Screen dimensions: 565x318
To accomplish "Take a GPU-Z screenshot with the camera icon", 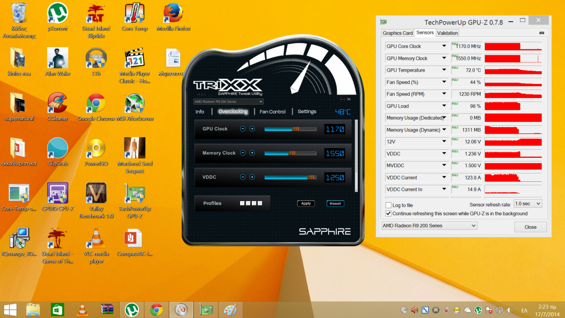I will (541, 33).
